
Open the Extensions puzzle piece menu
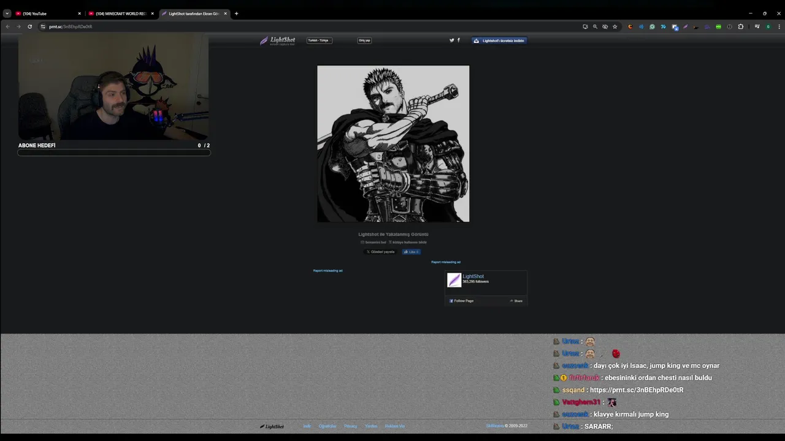pos(740,26)
